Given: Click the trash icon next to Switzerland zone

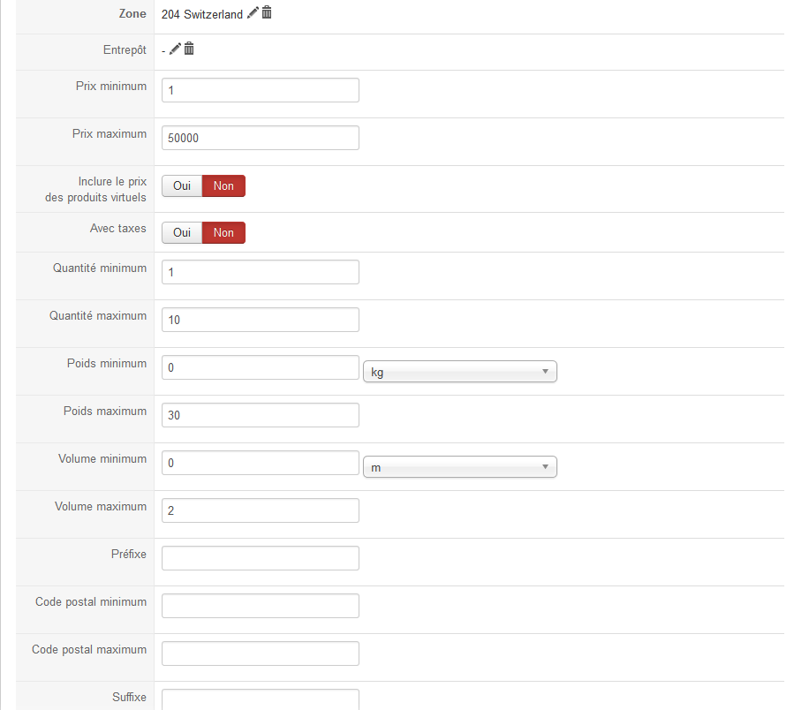Looking at the screenshot, I should point(267,13).
